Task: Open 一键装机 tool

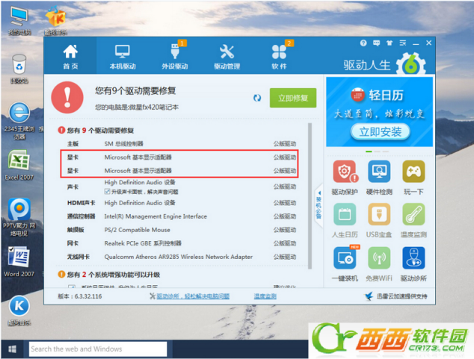Action: tap(345, 264)
